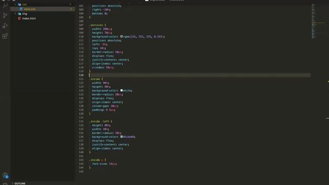329x185 pixels.
Task: Open the Extensions view
Action: [x=5, y=36]
